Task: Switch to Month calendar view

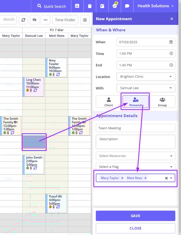Action: pos(9,20)
